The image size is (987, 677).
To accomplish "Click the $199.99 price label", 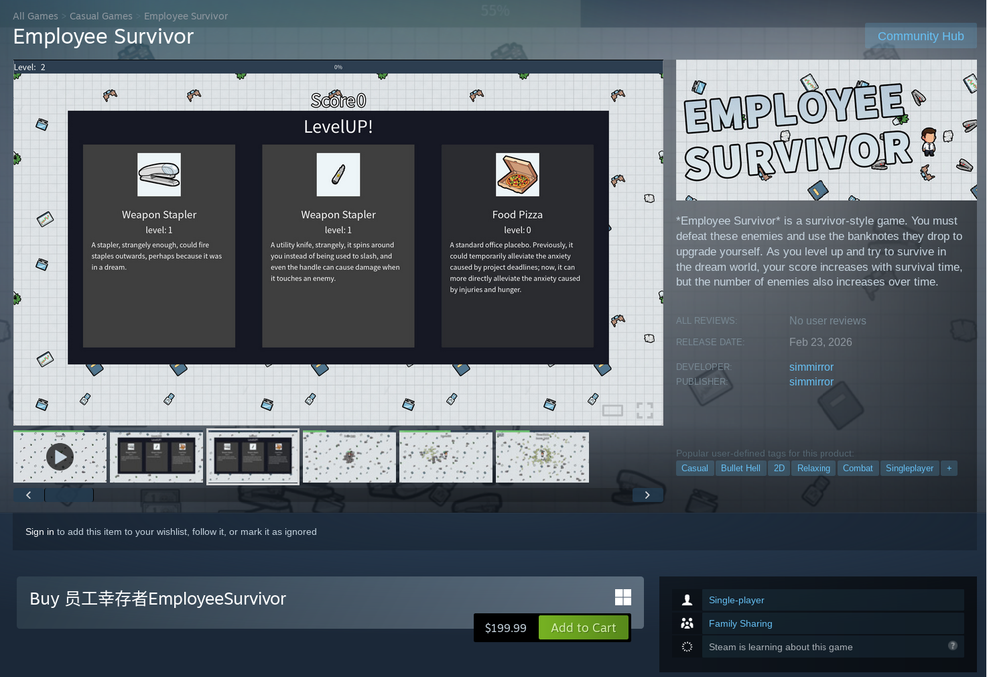I will pyautogui.click(x=506, y=628).
